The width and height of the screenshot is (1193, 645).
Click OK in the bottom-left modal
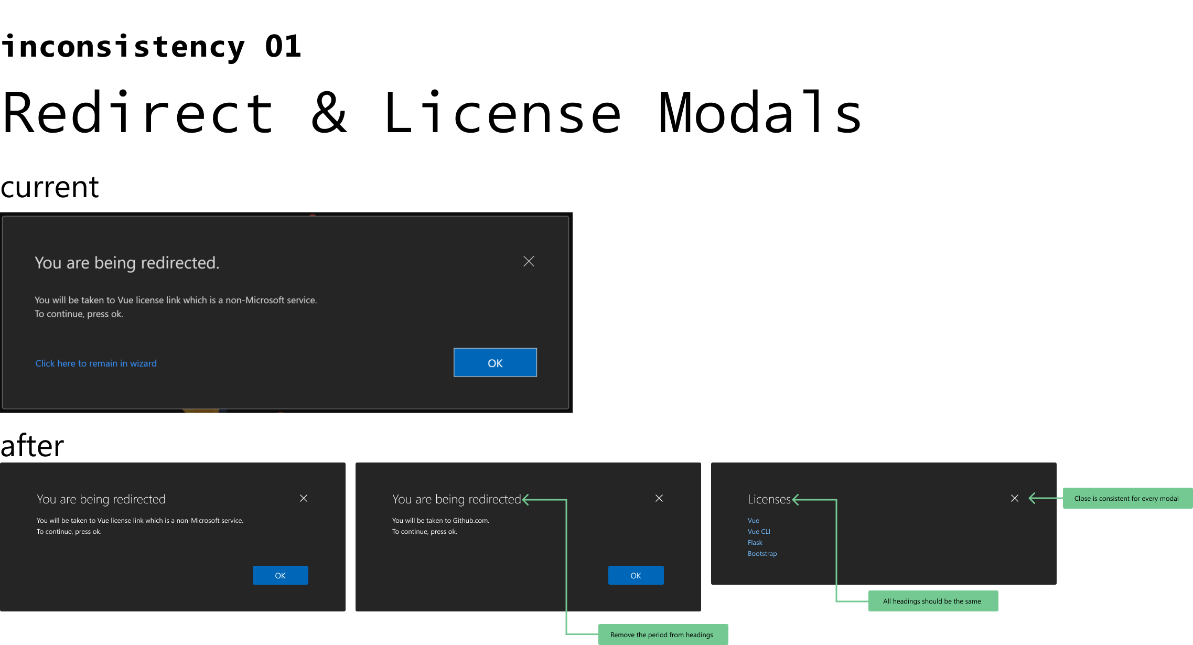click(280, 575)
